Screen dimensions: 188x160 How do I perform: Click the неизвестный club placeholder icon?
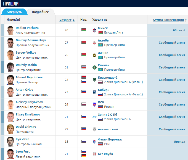[94, 129]
